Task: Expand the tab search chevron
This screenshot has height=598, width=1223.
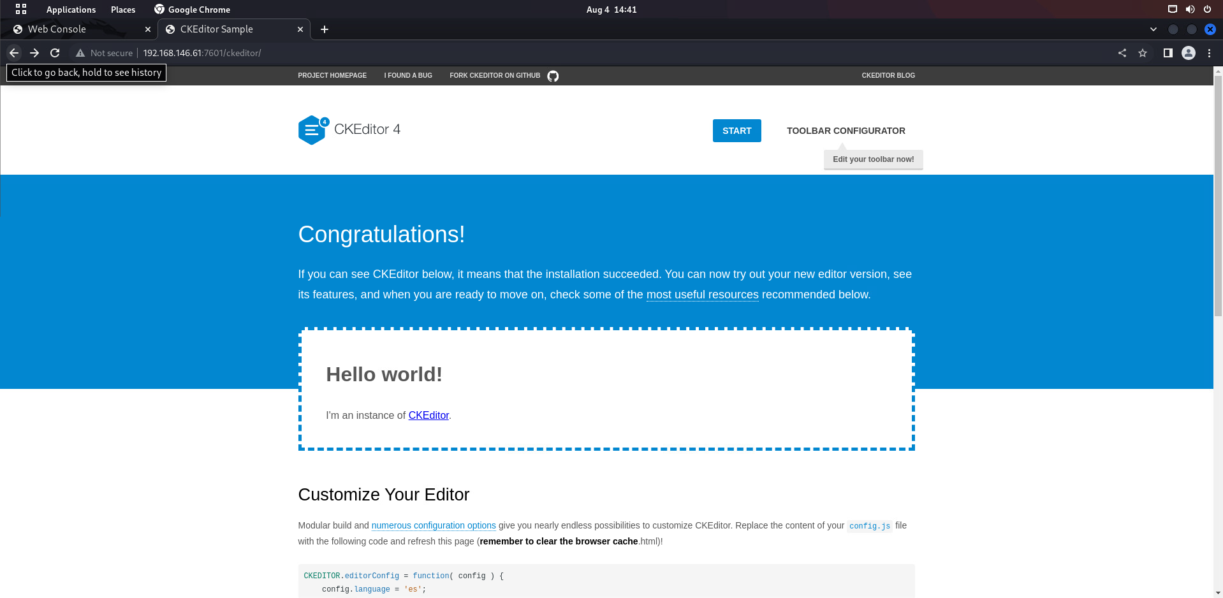Action: pos(1153,29)
